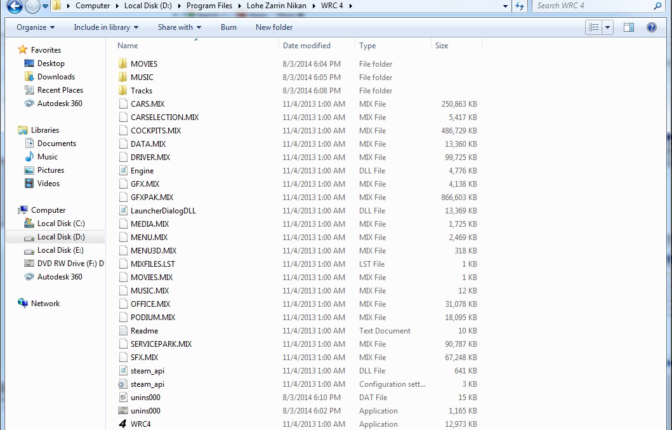The image size is (672, 430).
Task: Select the unins000 DAT file icon
Action: click(x=123, y=397)
